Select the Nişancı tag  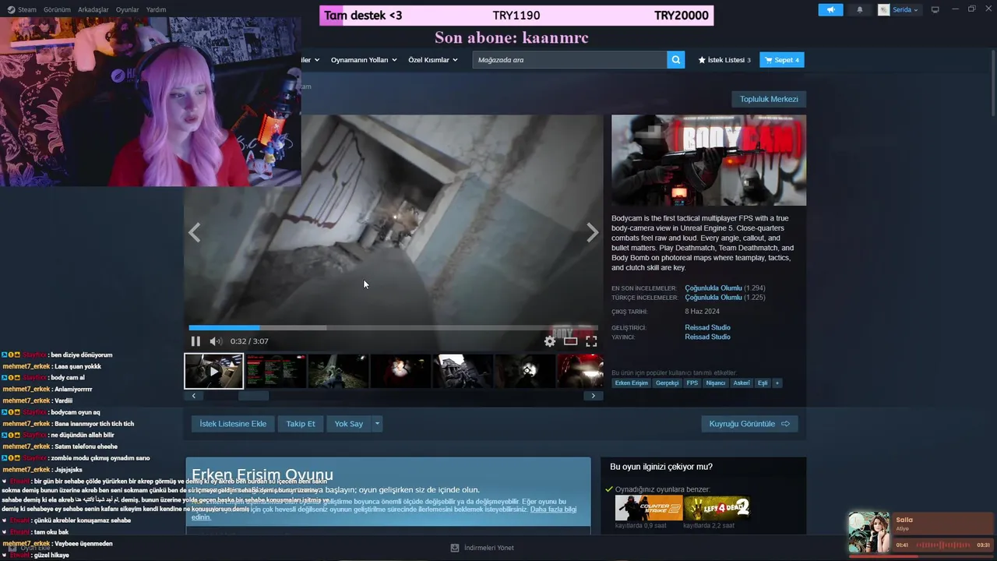pyautogui.click(x=715, y=383)
